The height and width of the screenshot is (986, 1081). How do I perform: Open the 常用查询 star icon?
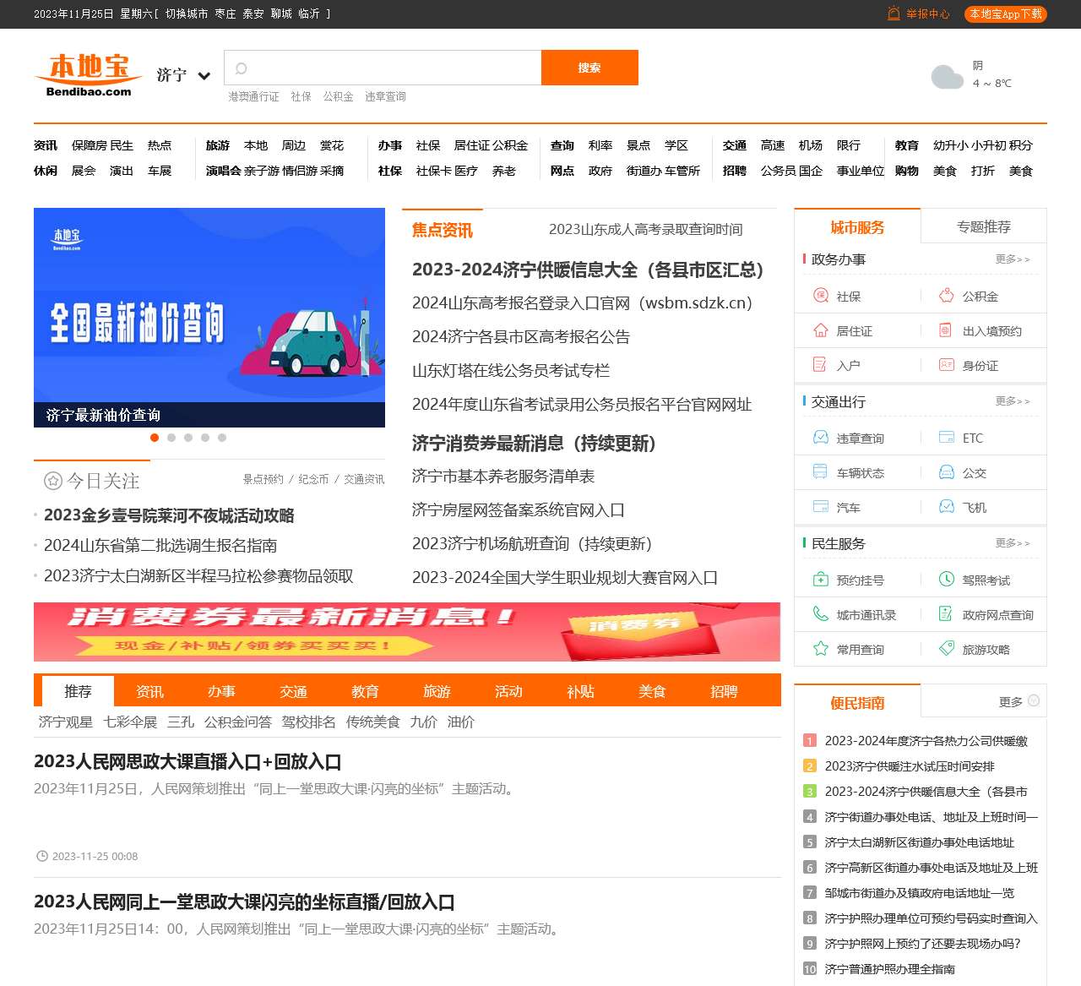820,649
